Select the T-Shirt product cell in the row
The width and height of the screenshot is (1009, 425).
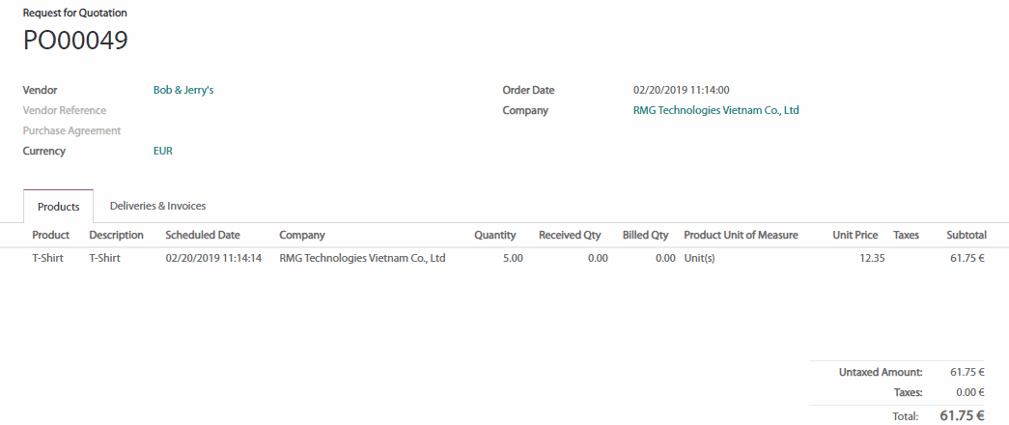(x=47, y=258)
